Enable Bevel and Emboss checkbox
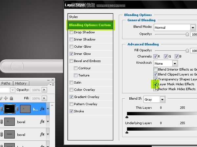Image resolution: width=197 pixels, height=147 pixels. point(71,61)
